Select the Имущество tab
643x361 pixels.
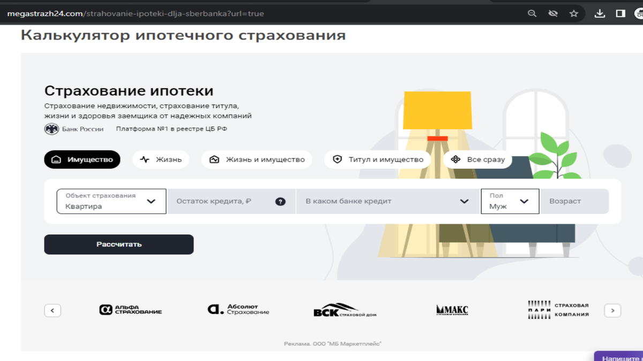[82, 159]
